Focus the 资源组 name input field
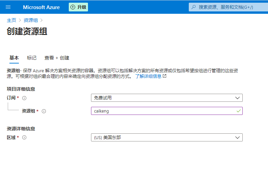The width and height of the screenshot is (268, 172). tap(162, 111)
